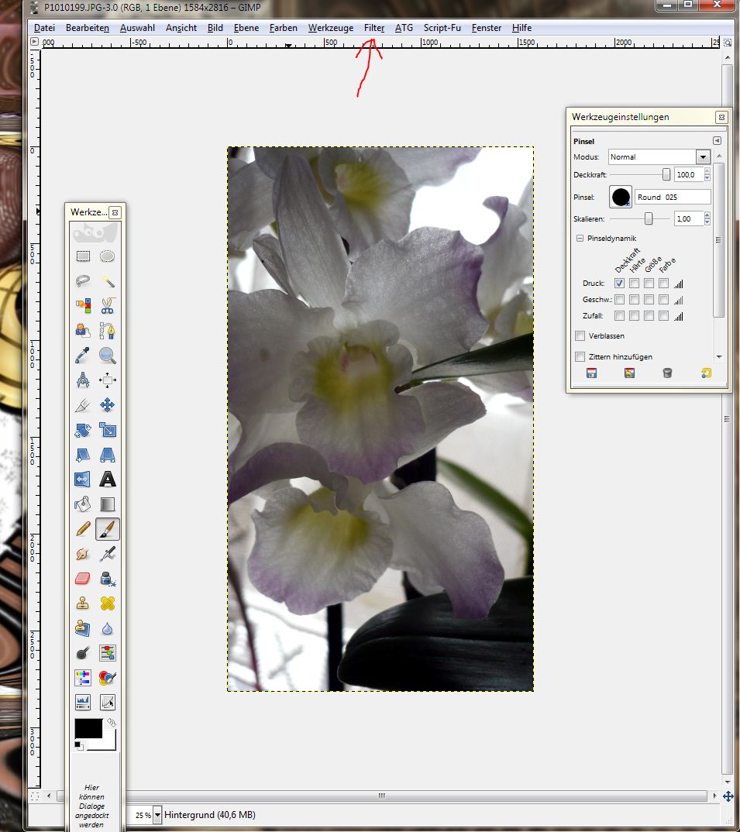Click the round brush preview button
This screenshot has width=740, height=832.
[x=620, y=198]
